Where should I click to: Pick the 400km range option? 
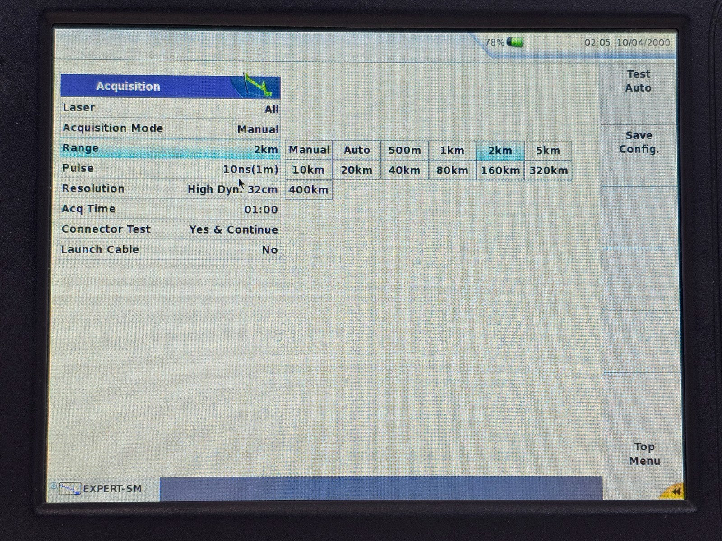(x=309, y=190)
